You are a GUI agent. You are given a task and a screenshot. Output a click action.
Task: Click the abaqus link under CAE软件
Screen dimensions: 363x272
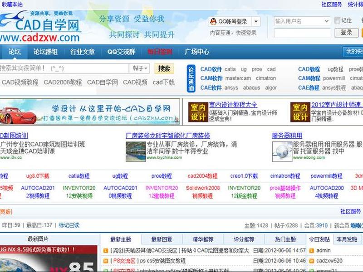251,88
